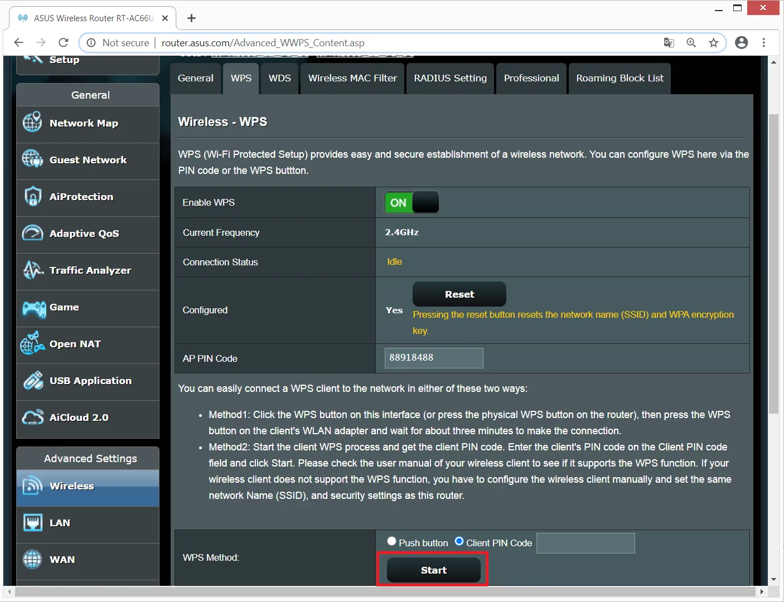Viewport: 784px width, 602px height.
Task: Click the Game controller icon
Action: (33, 308)
